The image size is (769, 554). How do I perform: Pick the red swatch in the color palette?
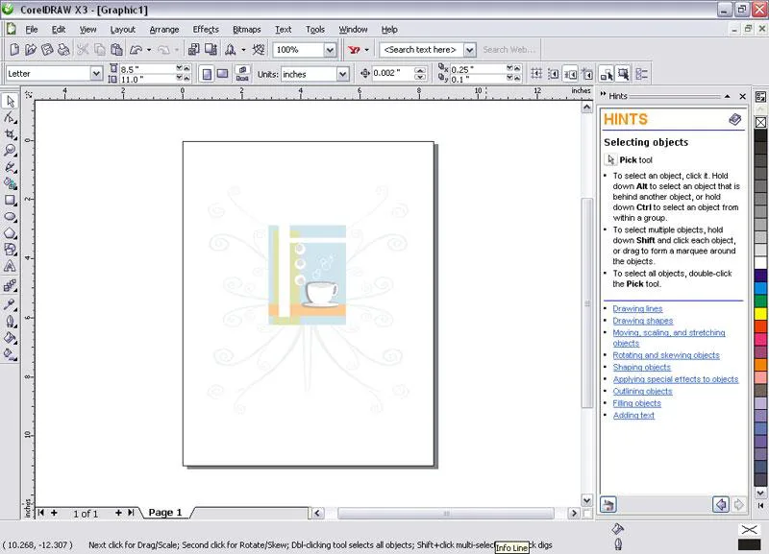758,325
